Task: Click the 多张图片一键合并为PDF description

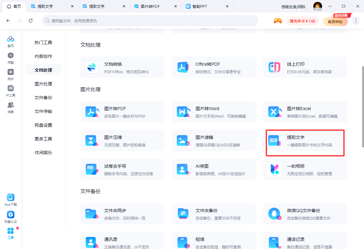Action: point(125,116)
